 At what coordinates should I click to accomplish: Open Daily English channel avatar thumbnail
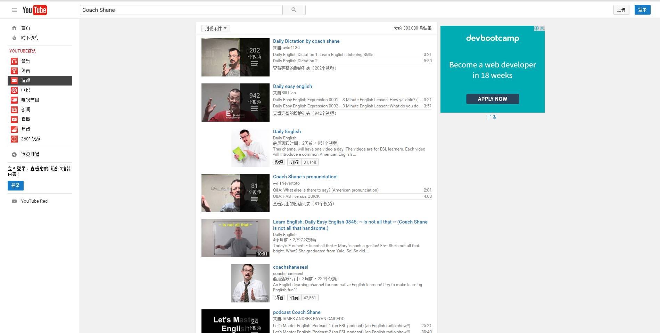coord(250,148)
